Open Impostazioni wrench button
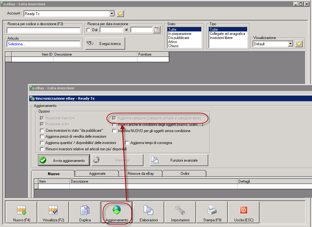This screenshot has width=312, height=227. 180,212
